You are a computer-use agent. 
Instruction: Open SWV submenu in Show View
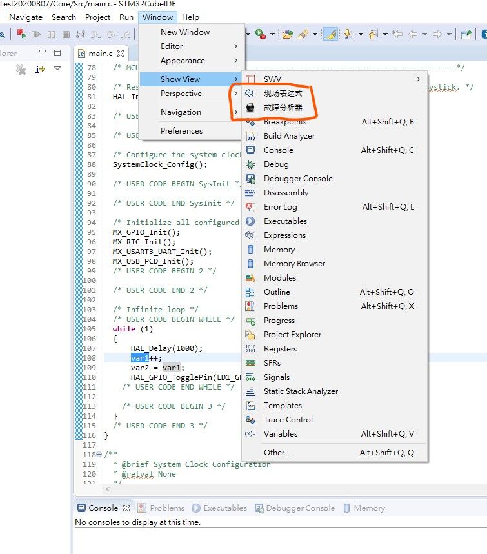point(334,79)
